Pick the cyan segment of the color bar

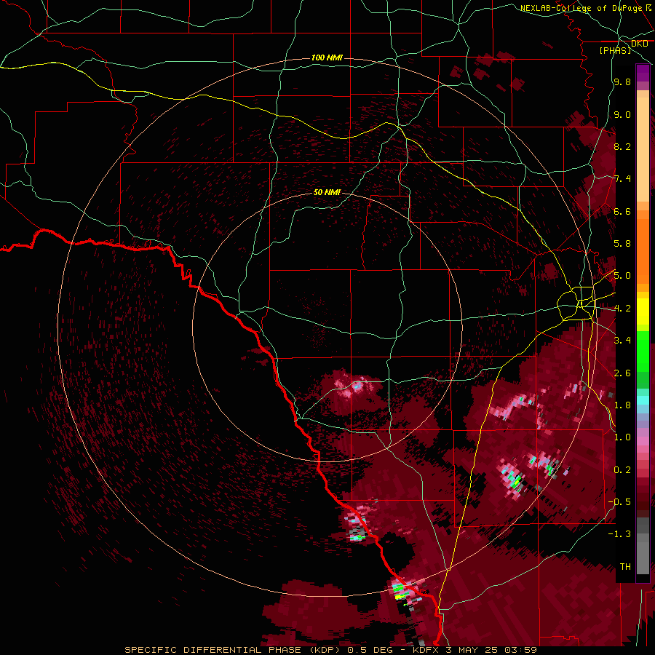point(643,400)
